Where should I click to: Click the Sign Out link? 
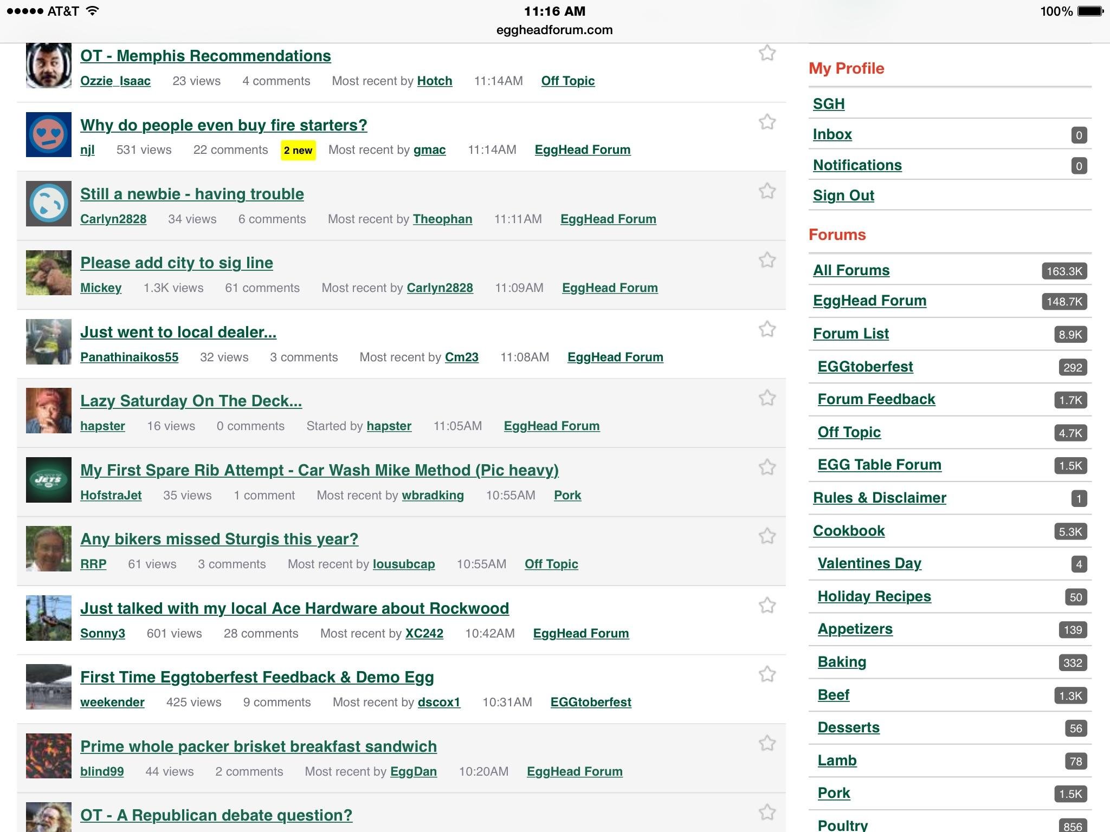[843, 196]
